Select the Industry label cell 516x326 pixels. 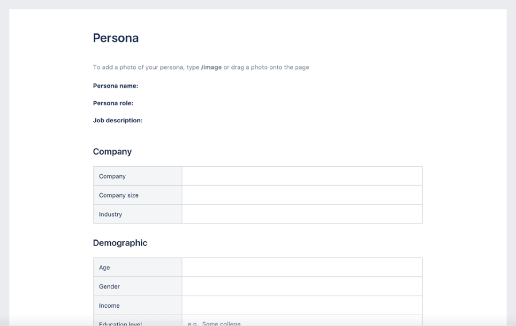click(x=137, y=214)
